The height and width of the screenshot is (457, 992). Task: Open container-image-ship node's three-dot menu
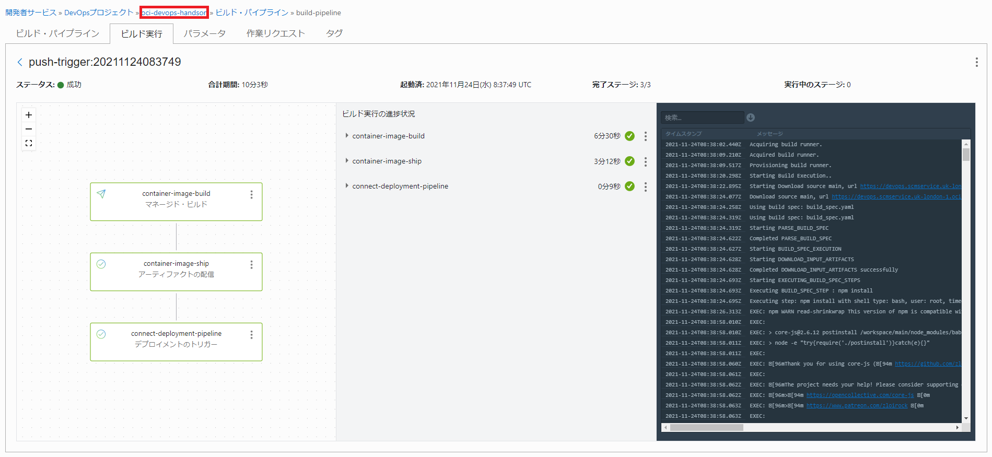pyautogui.click(x=251, y=265)
